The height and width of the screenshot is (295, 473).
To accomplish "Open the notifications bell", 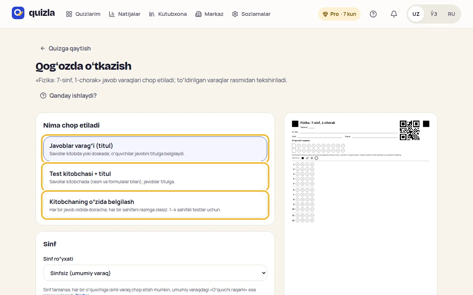I will click(x=394, y=14).
